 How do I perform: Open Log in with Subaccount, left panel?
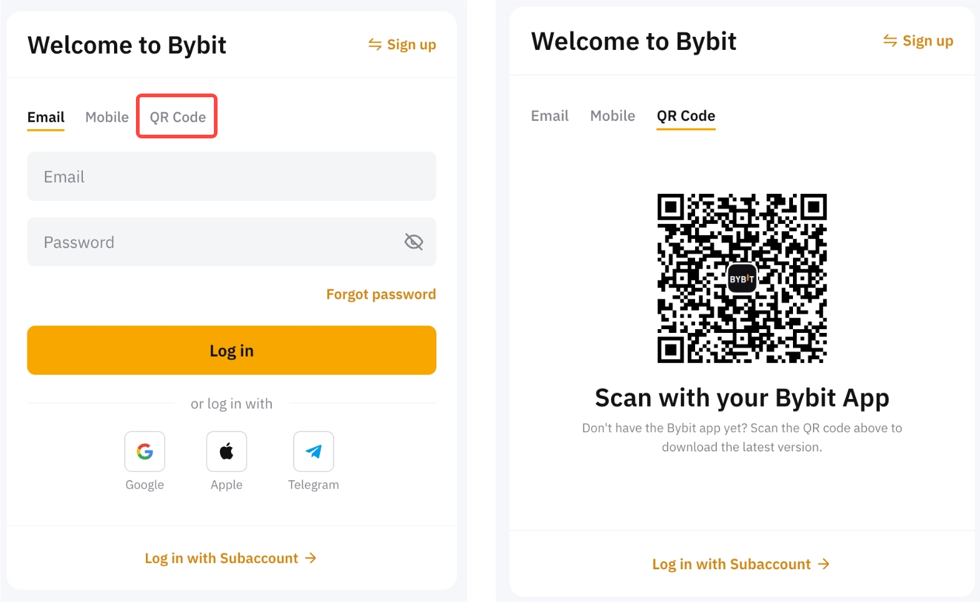231,558
